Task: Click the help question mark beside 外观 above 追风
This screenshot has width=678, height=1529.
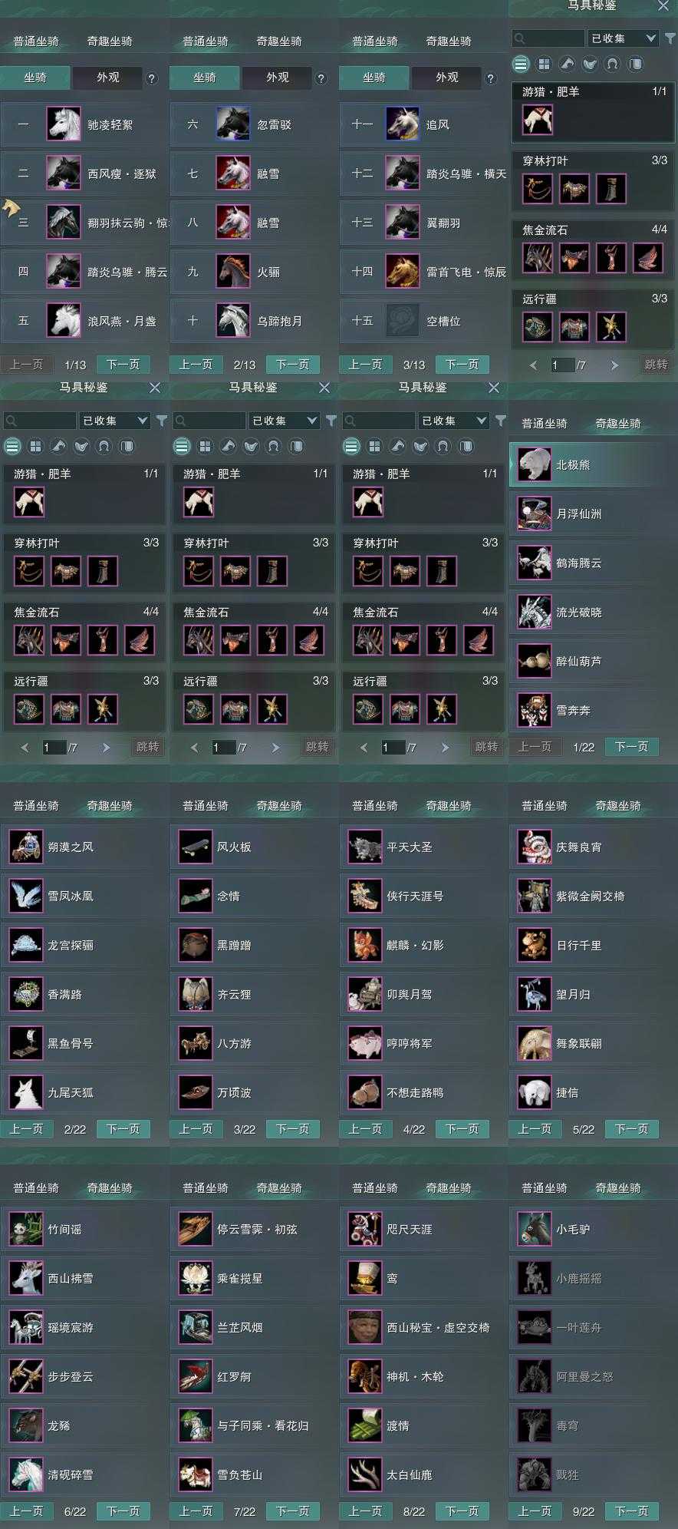Action: (491, 78)
